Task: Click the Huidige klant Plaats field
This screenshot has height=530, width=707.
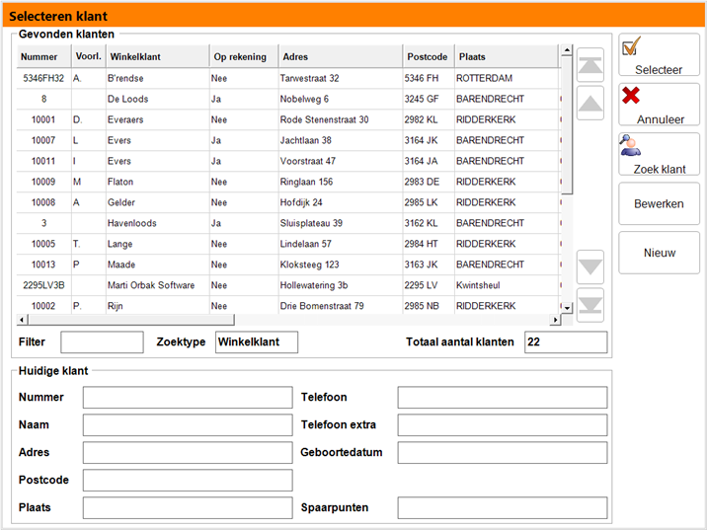Action: click(x=188, y=507)
